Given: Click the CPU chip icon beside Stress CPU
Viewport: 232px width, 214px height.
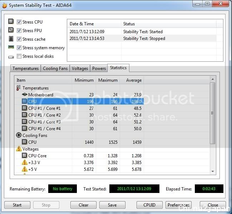Looking at the screenshot, I should coord(11,21).
